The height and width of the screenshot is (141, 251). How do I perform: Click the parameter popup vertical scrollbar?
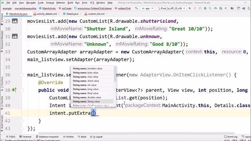tap(115, 74)
